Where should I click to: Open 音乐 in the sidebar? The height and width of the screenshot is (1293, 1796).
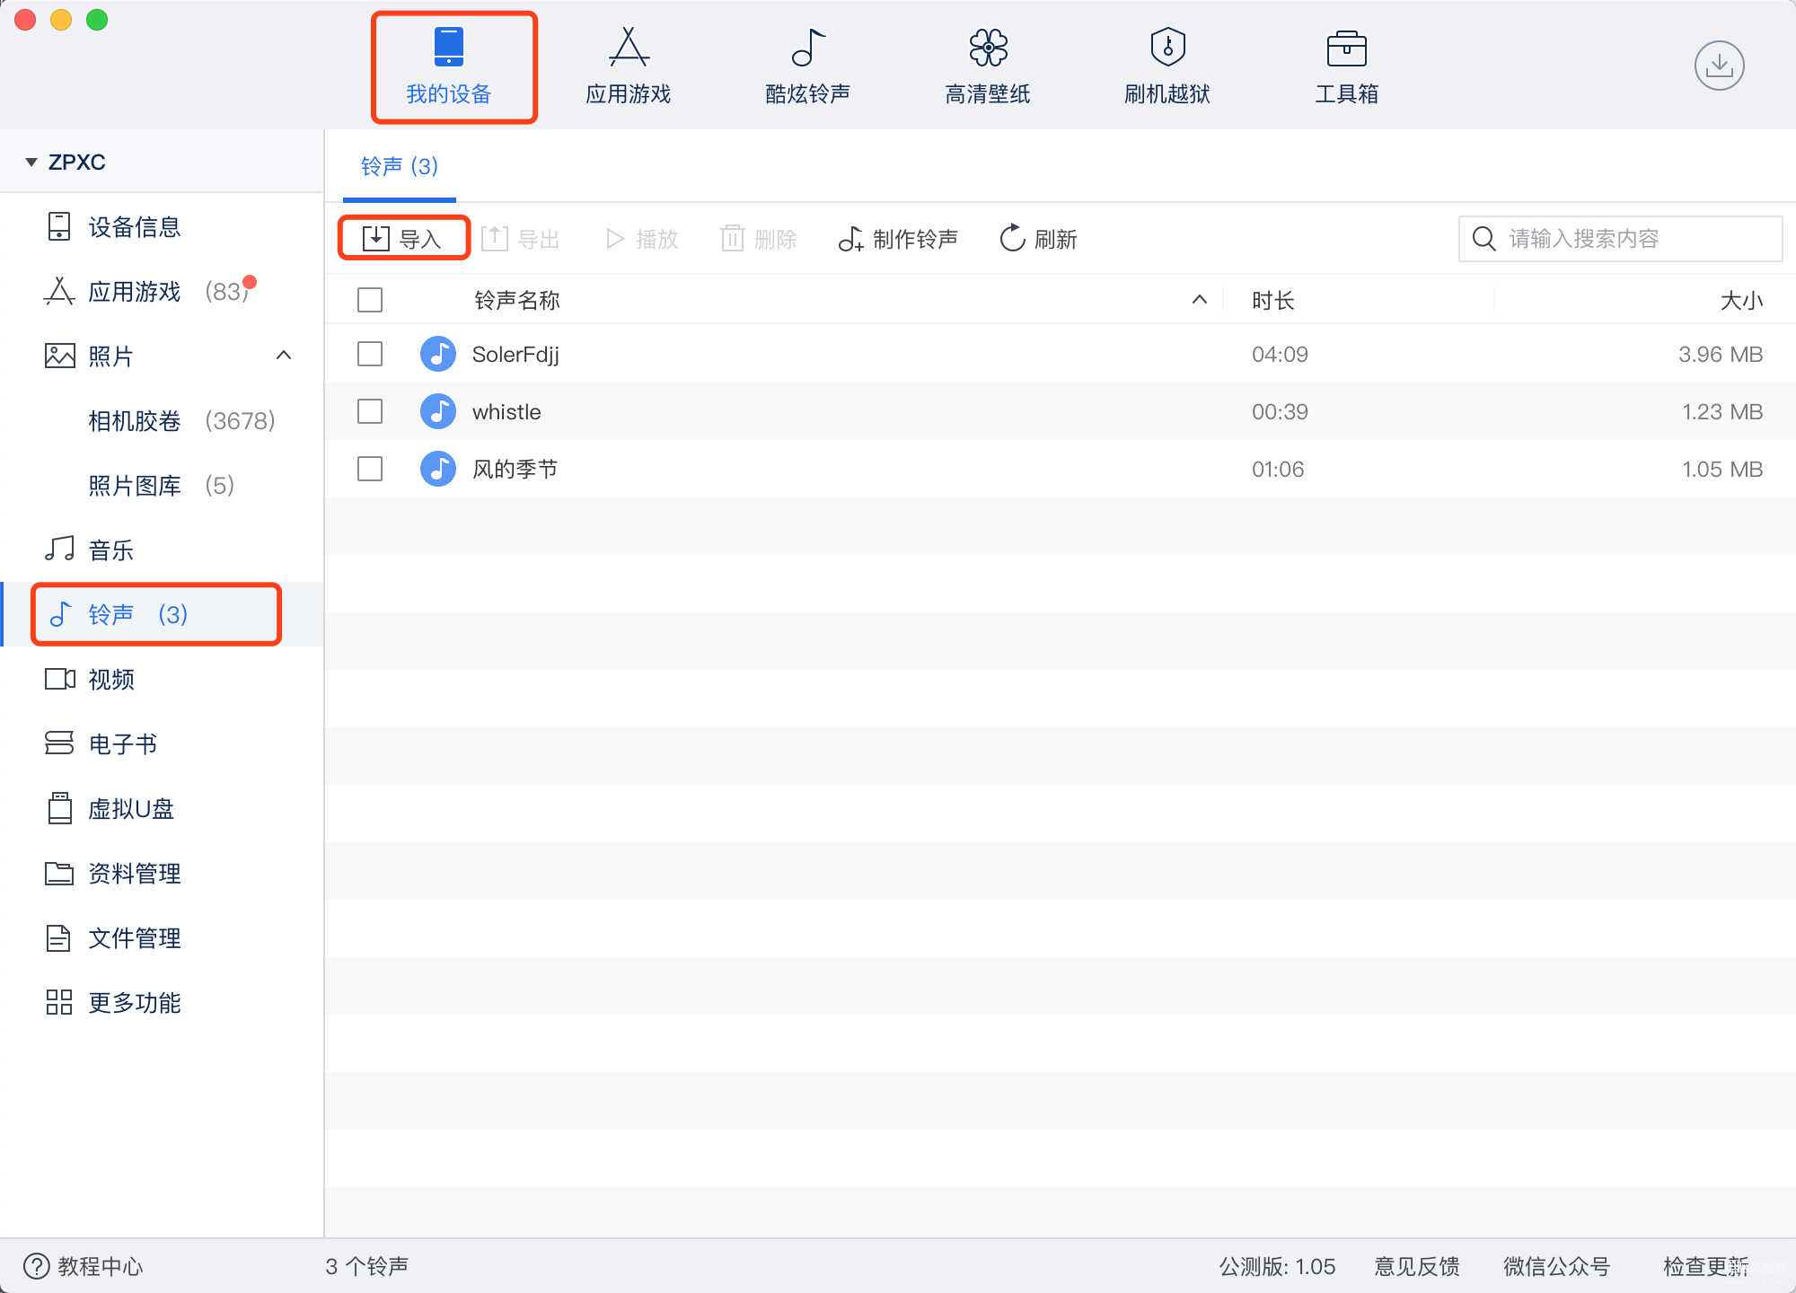162,550
